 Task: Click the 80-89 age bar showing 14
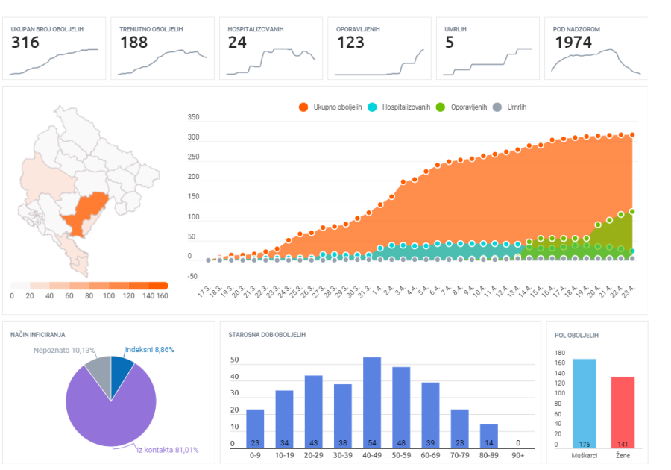click(x=488, y=436)
